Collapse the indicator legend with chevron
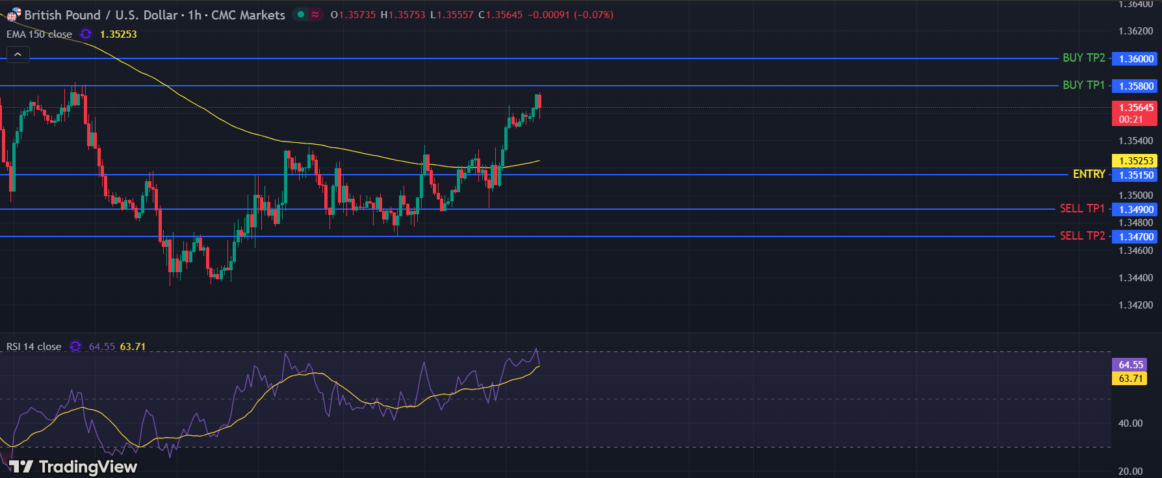Image resolution: width=1162 pixels, height=478 pixels. (18, 55)
